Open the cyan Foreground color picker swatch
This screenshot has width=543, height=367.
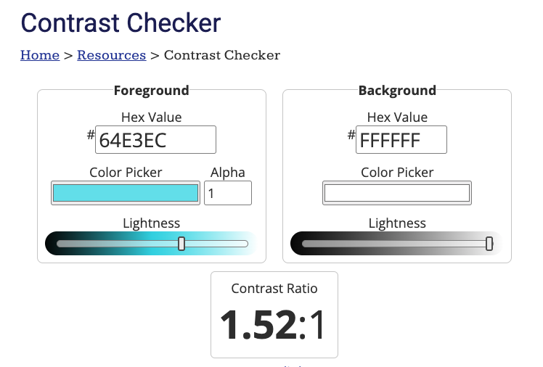click(x=125, y=193)
